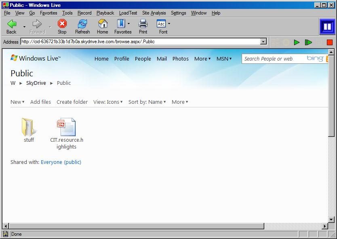Click the horizontal scrollbar thumb
This screenshot has width=337, height=239.
tap(136, 226)
